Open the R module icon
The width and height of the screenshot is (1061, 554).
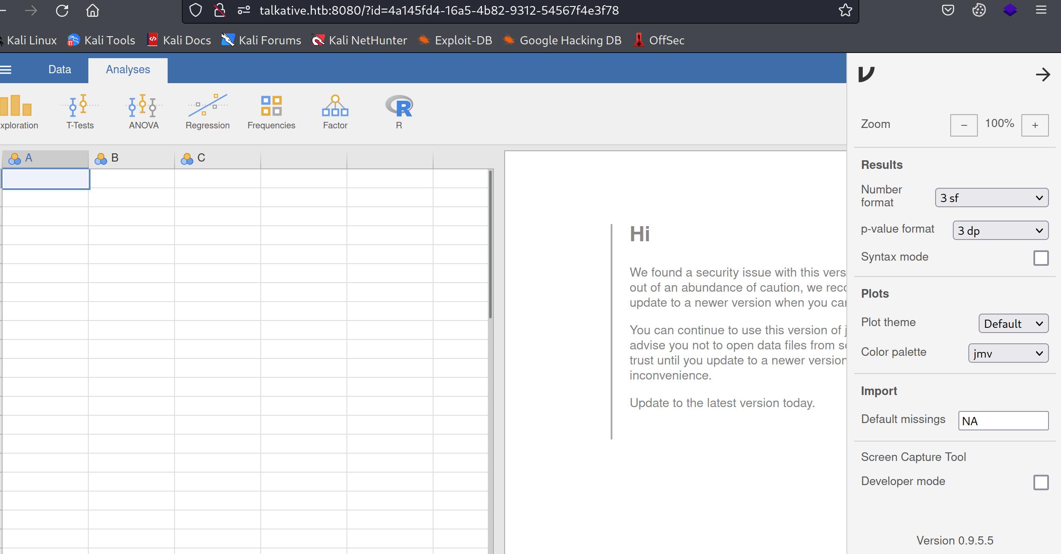click(x=399, y=112)
